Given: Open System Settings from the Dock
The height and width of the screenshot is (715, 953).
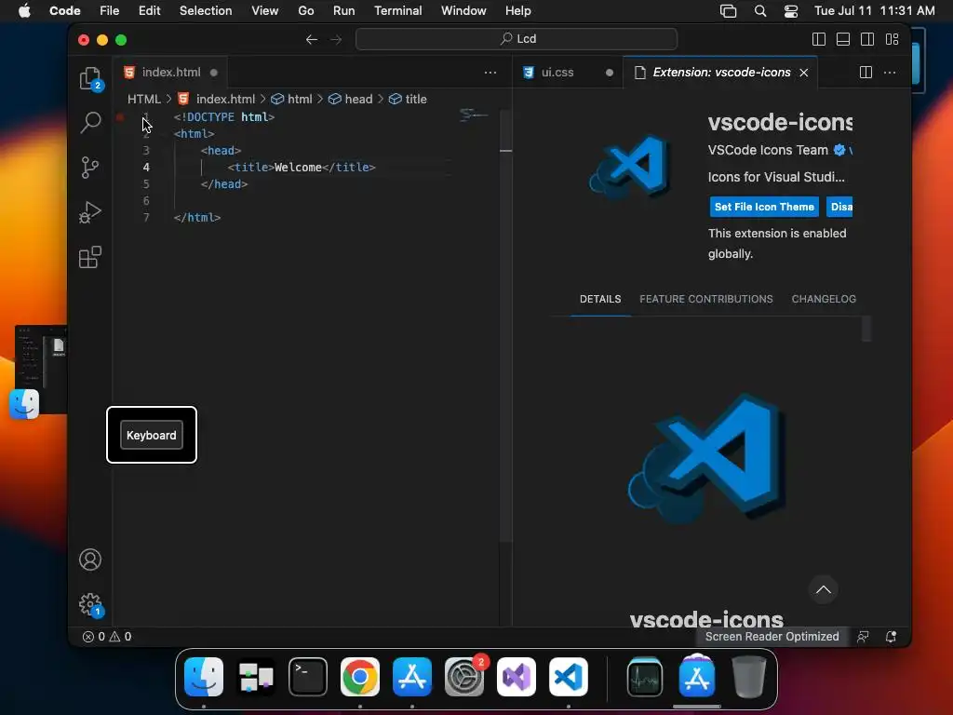Looking at the screenshot, I should [x=464, y=677].
